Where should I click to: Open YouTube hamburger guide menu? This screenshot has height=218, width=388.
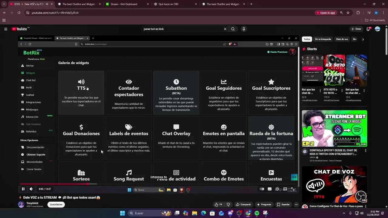[x=5, y=29]
